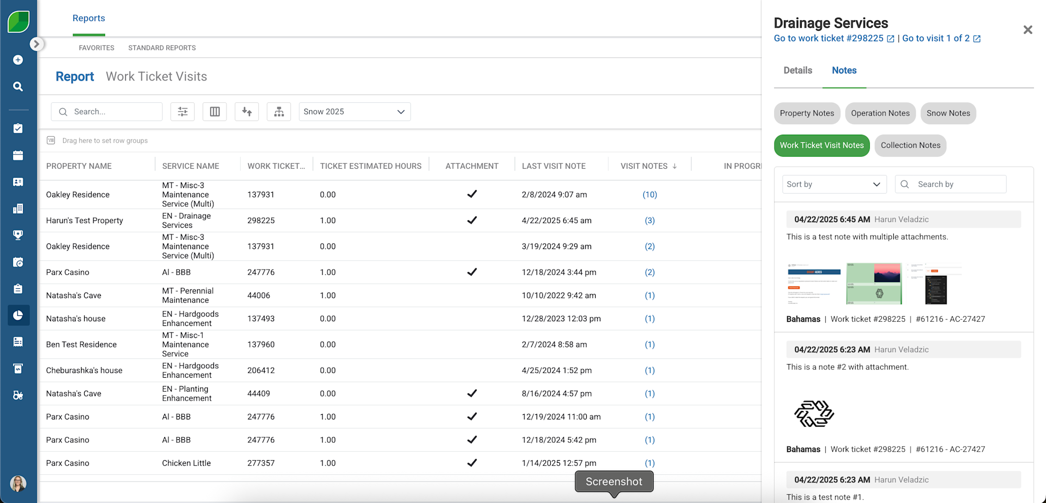Switch to Standard Reports subtab
Image resolution: width=1046 pixels, height=503 pixels.
[162, 48]
